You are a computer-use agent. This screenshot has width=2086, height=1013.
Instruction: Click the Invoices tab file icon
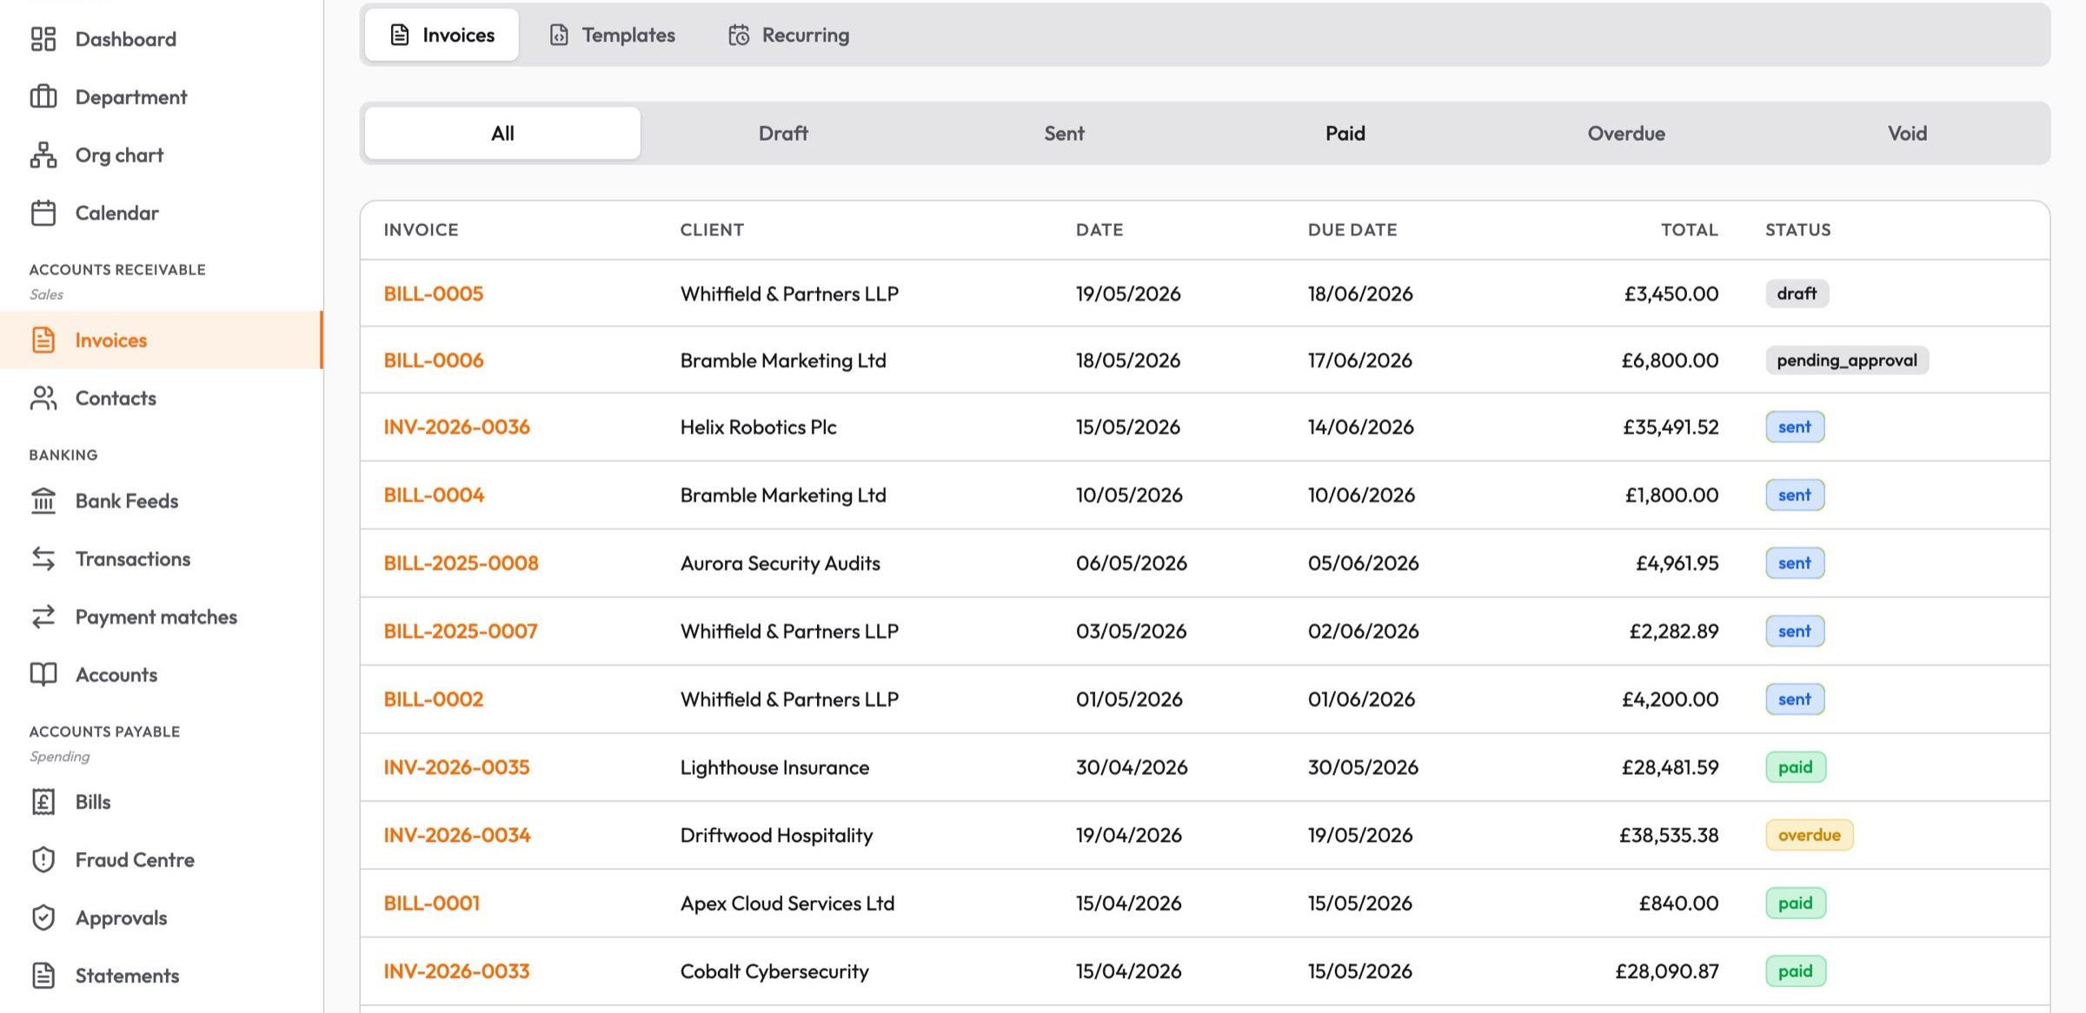pyautogui.click(x=400, y=35)
